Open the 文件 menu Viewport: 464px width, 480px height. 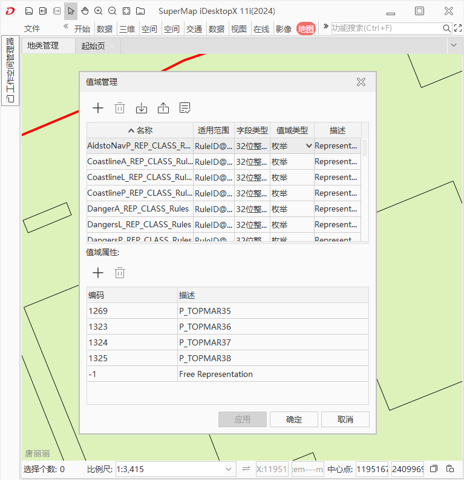click(32, 28)
